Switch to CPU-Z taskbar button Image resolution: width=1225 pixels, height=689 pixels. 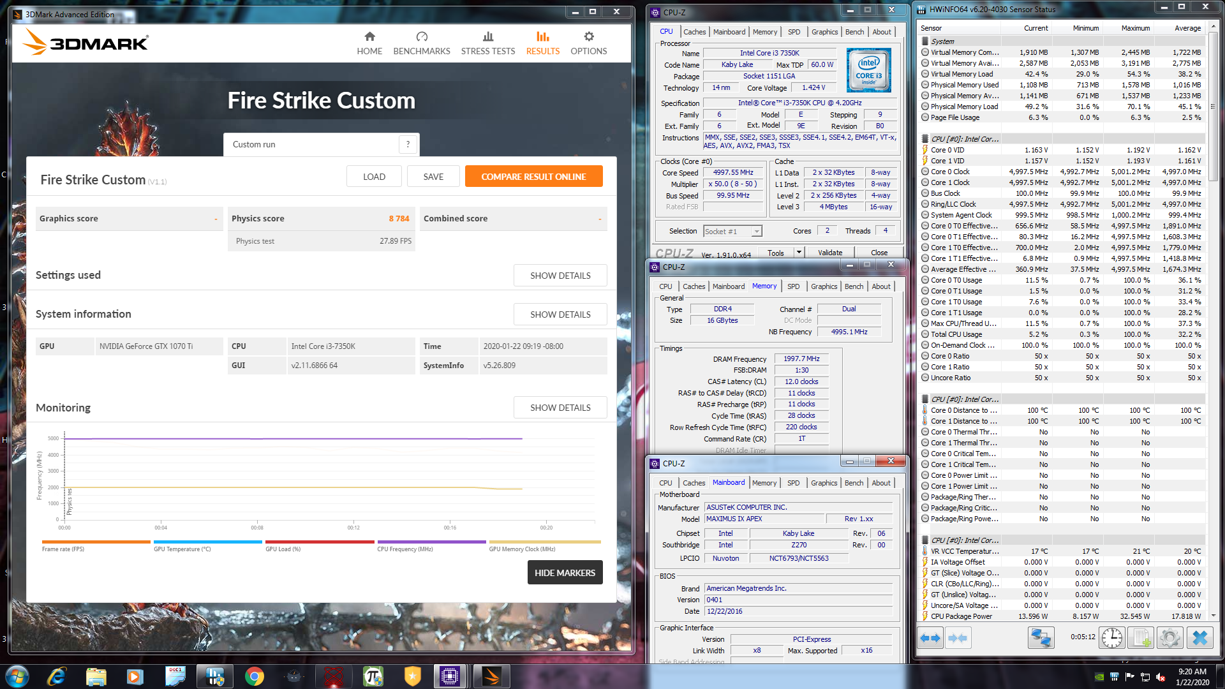[x=450, y=676]
